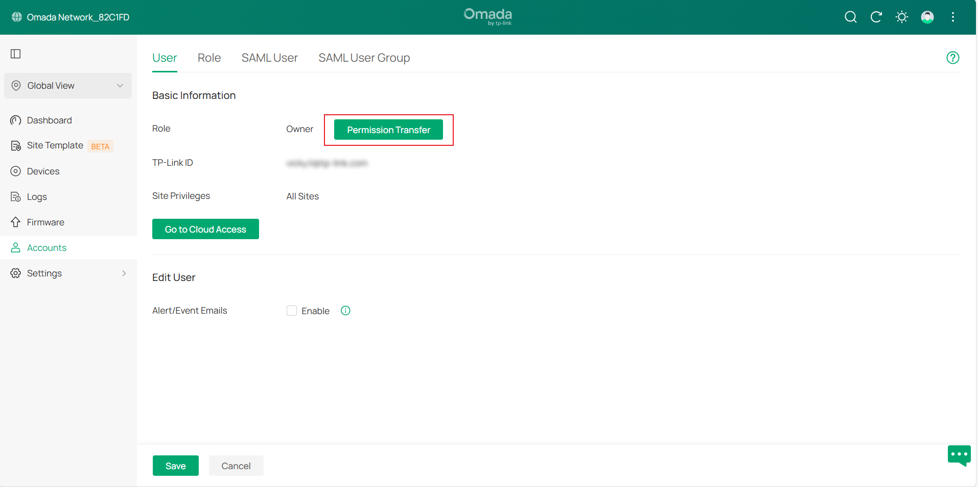
Task: Click the refresh icon in the top bar
Action: point(876,17)
